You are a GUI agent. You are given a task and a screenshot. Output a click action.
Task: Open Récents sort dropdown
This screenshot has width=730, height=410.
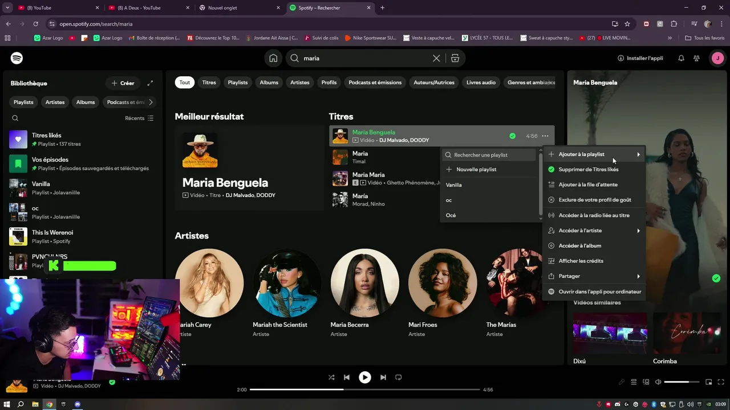point(139,118)
